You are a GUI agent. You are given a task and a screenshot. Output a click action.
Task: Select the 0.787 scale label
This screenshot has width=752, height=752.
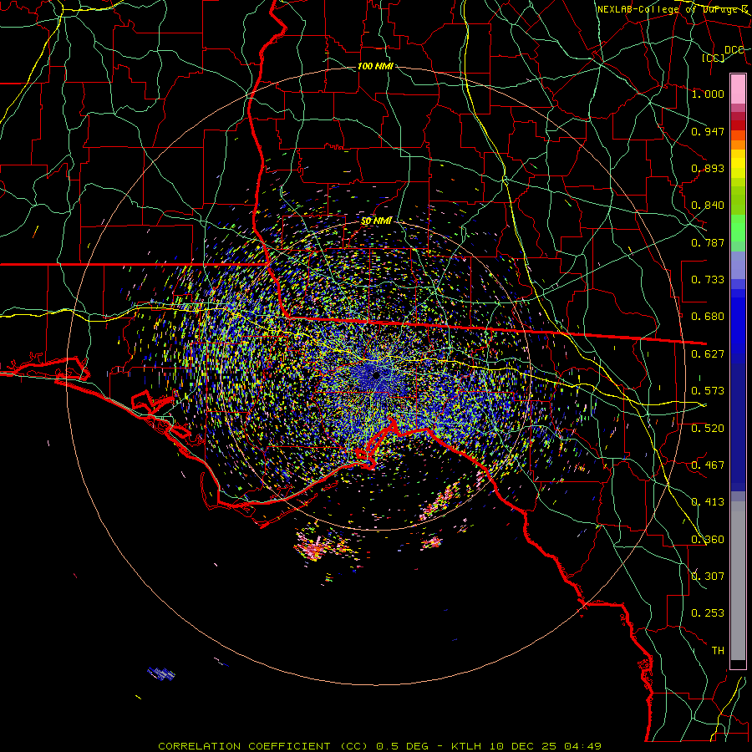pyautogui.click(x=708, y=242)
